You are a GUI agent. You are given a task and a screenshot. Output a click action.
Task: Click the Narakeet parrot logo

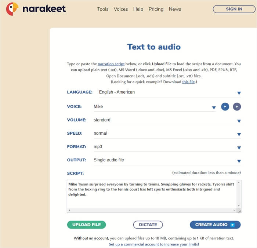coord(12,9)
